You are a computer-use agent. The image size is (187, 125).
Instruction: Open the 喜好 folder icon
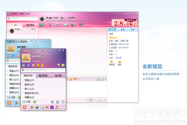pyautogui.click(x=119, y=62)
